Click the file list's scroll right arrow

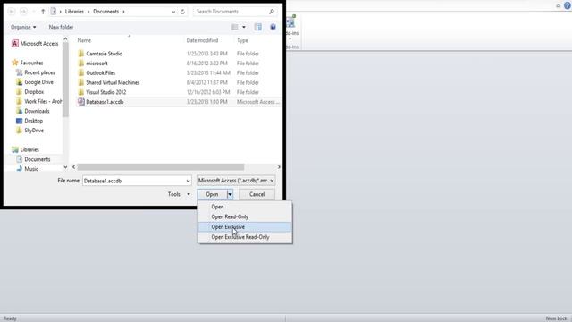(279, 167)
